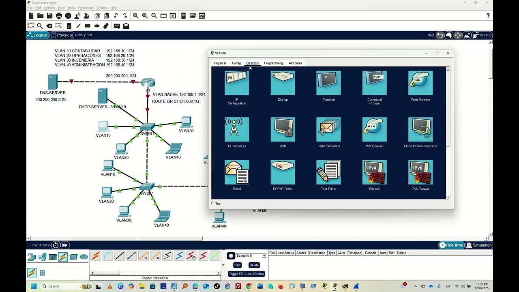The width and height of the screenshot is (519, 292).
Task: Click the Zoom Out magnifier icon
Action: [154, 16]
